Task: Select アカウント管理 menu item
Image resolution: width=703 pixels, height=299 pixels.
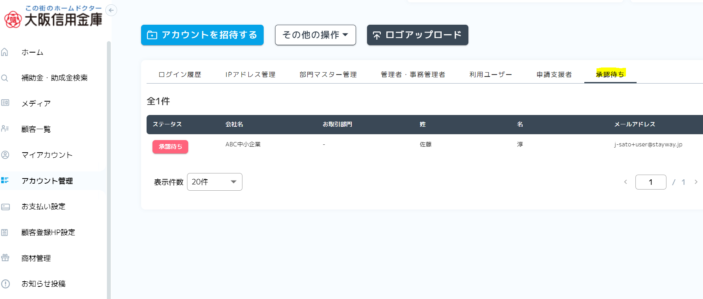Action: point(47,181)
